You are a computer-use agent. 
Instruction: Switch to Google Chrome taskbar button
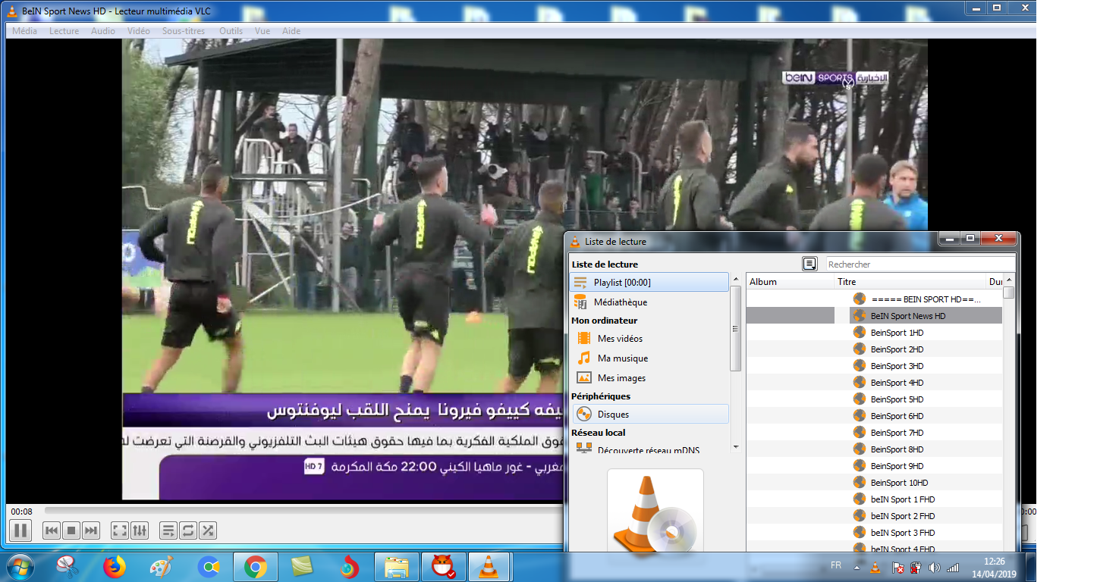[256, 567]
